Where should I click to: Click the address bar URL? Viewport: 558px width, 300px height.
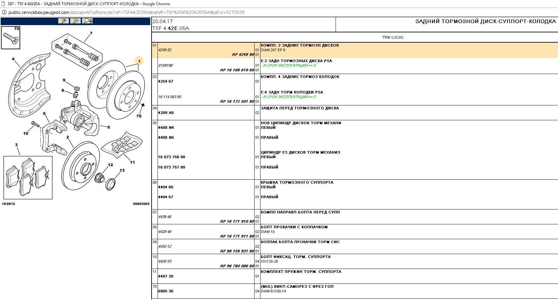[x=126, y=12]
